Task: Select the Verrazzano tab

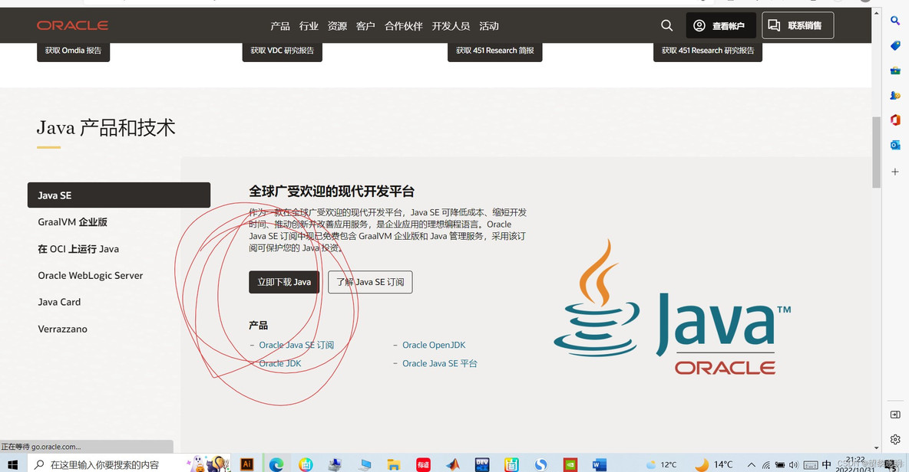Action: coord(63,329)
